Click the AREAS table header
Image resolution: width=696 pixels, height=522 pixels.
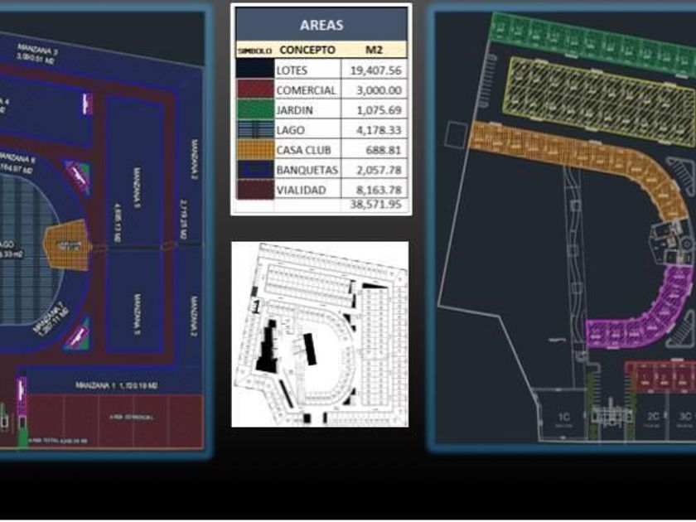(321, 25)
